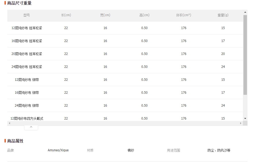Select the 型号 column header

[27, 15]
